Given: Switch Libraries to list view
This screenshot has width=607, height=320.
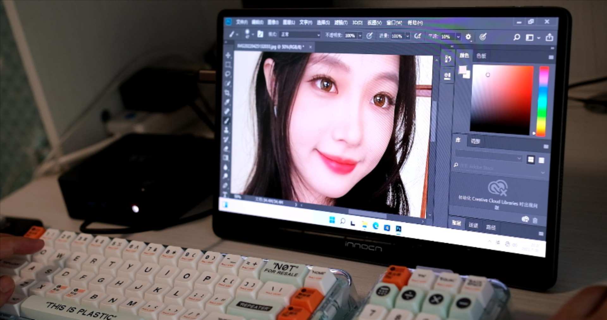Looking at the screenshot, I should (541, 160).
